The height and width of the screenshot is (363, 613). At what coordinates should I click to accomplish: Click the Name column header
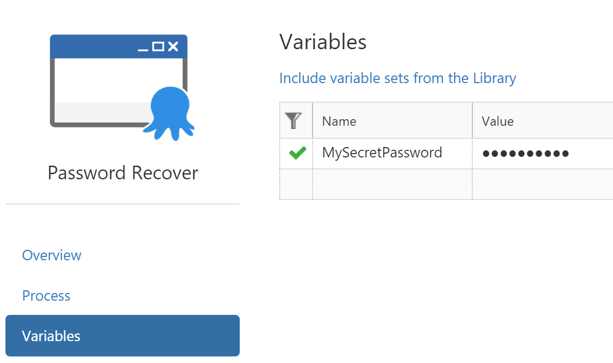(339, 120)
